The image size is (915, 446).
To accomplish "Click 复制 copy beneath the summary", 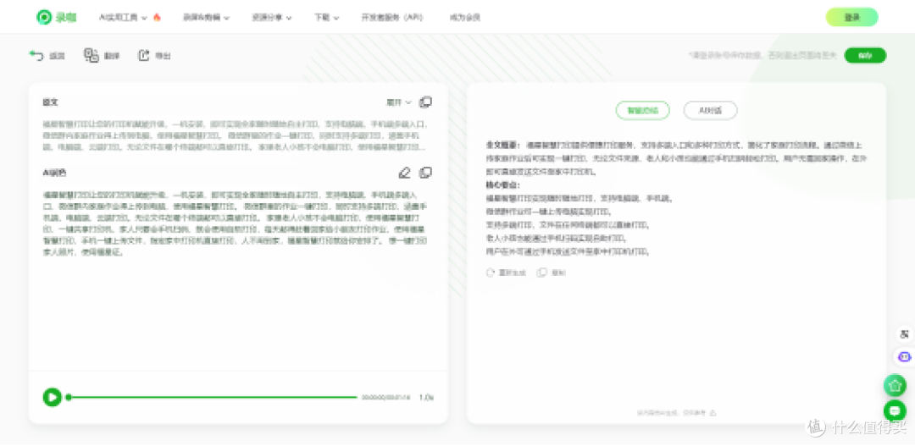I will pyautogui.click(x=552, y=273).
